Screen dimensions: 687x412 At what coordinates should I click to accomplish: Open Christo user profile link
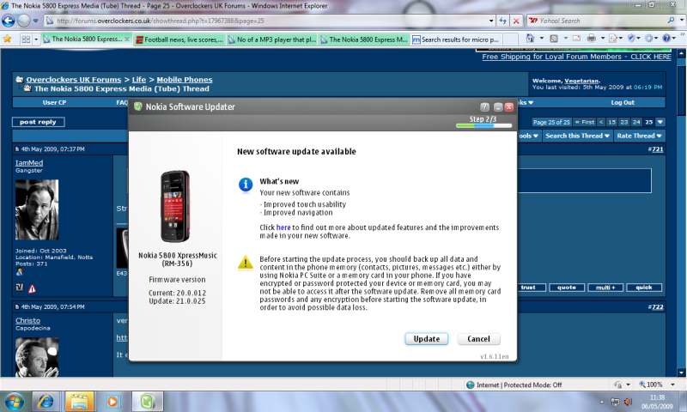(27, 320)
